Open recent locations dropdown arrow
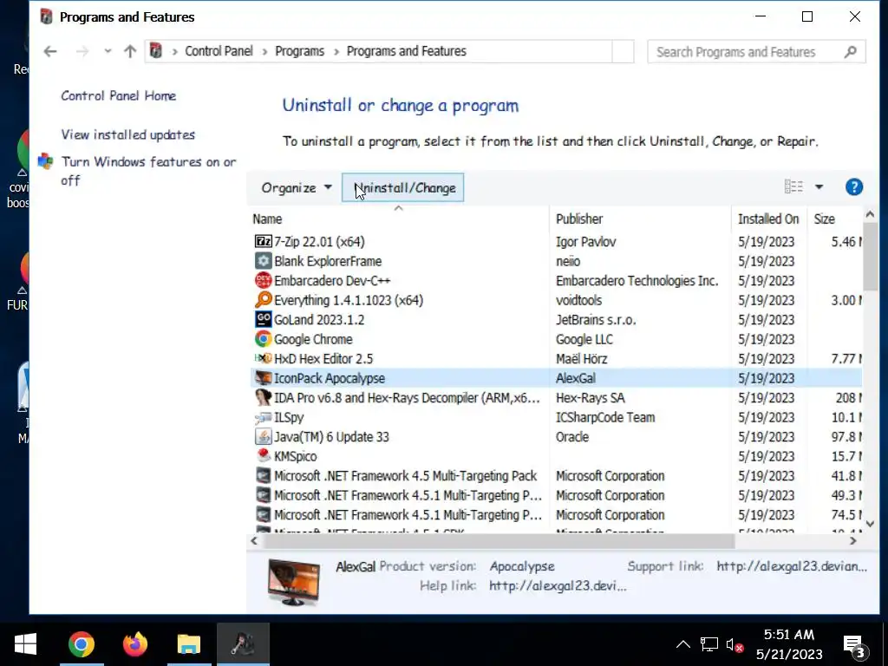This screenshot has height=666, width=888. tap(108, 51)
